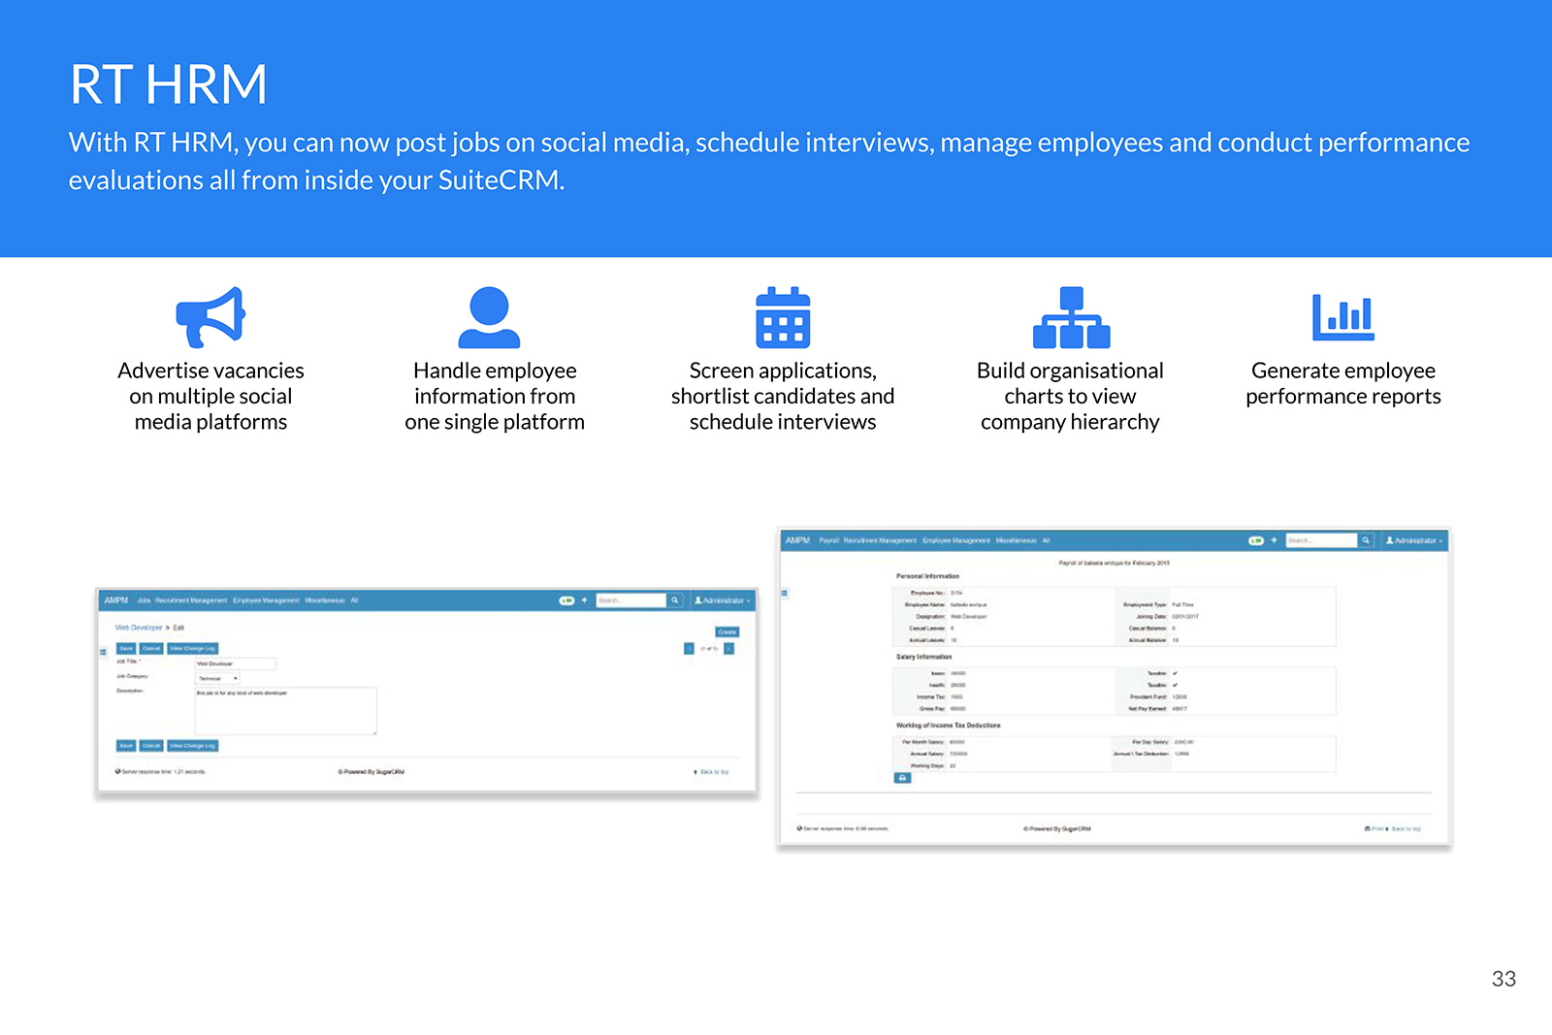
Task: Click the plus quick-create icon in the payroll screenshot
Action: point(1274,540)
